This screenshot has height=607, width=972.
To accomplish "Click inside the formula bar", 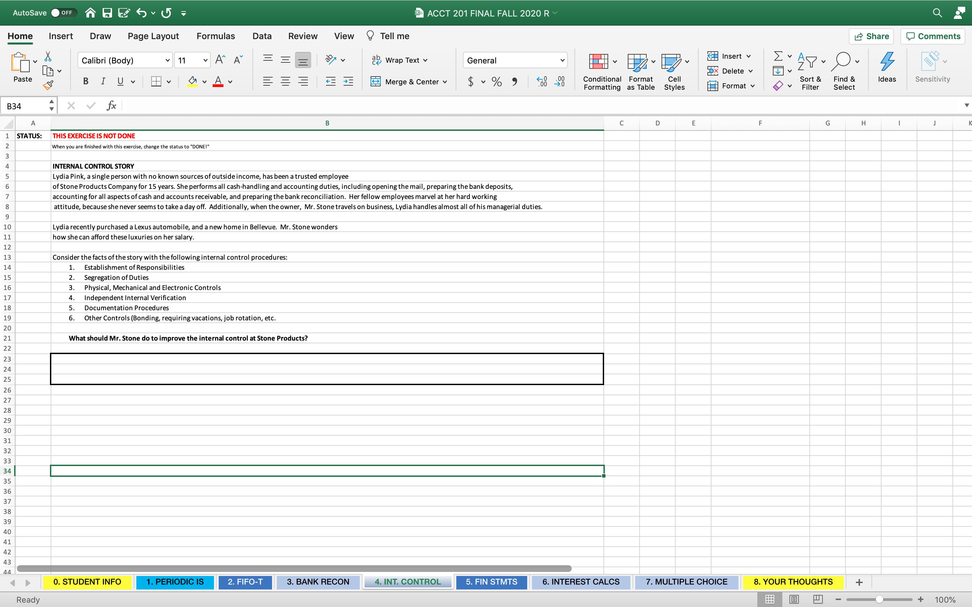I will coord(321,105).
